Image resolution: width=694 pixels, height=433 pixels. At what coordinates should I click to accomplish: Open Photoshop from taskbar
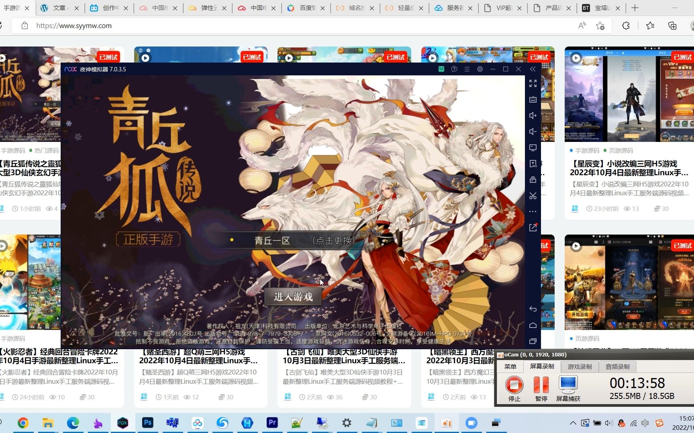147,423
